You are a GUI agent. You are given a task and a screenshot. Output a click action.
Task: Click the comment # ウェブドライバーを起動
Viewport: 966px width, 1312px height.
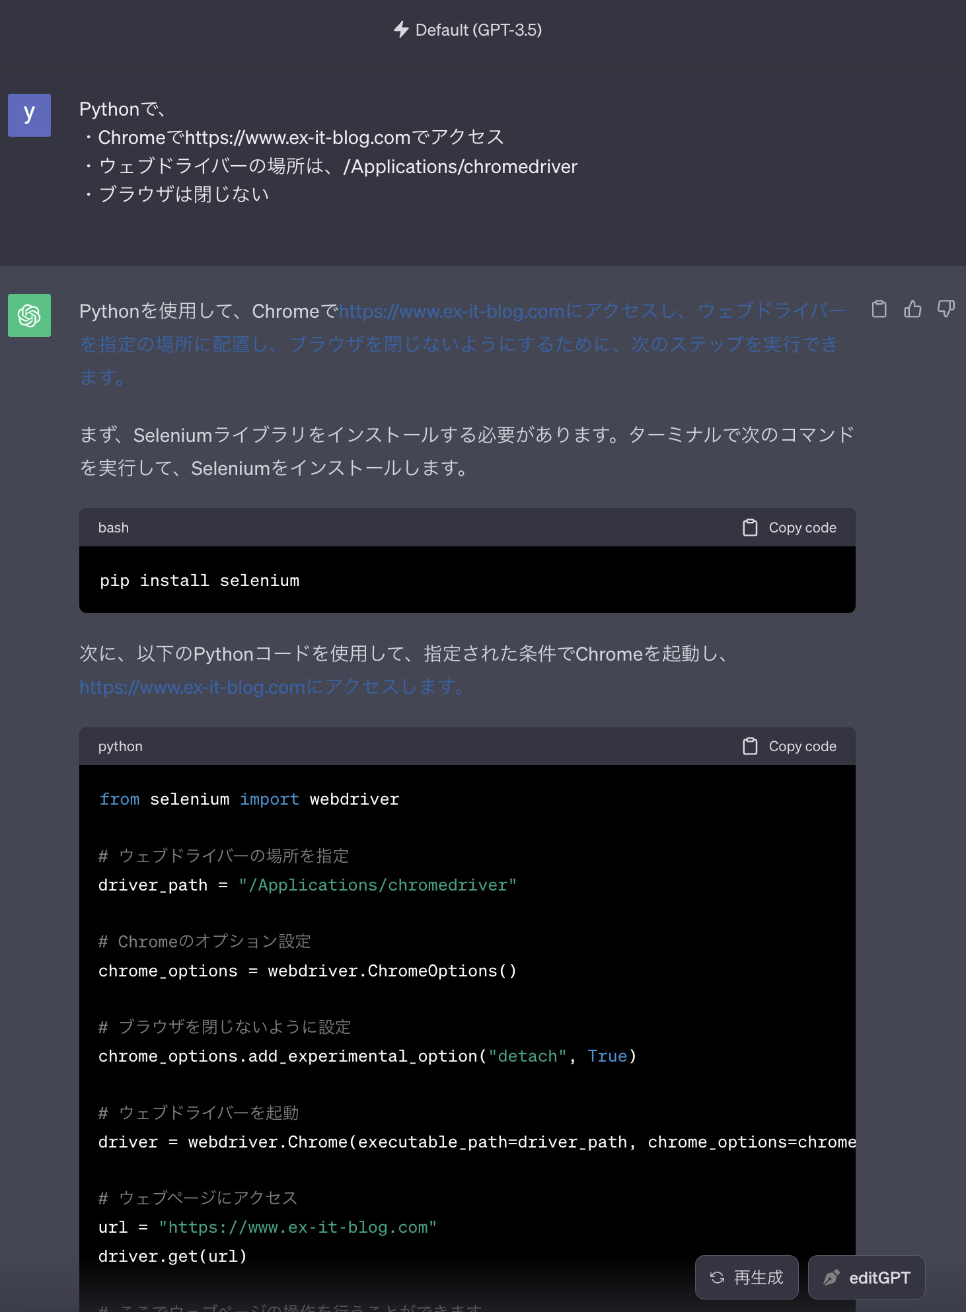pos(199,1112)
